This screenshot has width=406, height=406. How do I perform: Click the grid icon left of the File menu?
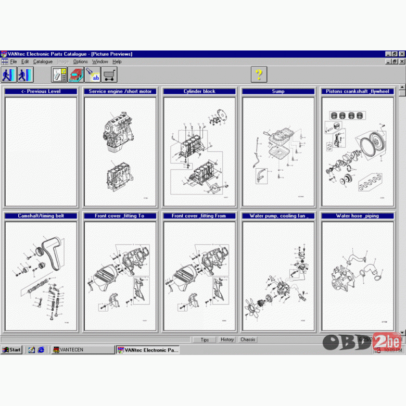pos(5,61)
